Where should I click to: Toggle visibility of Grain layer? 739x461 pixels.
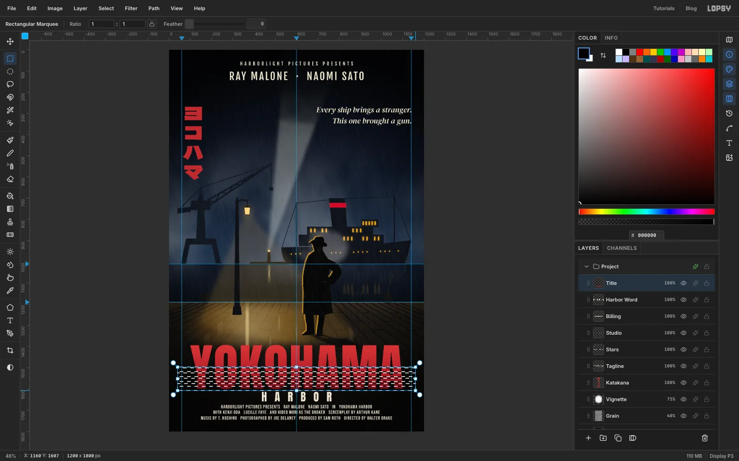(684, 416)
